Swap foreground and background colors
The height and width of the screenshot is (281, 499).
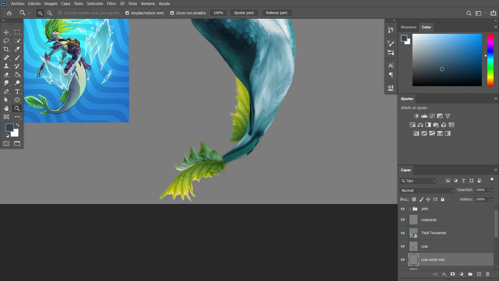(x=17, y=125)
